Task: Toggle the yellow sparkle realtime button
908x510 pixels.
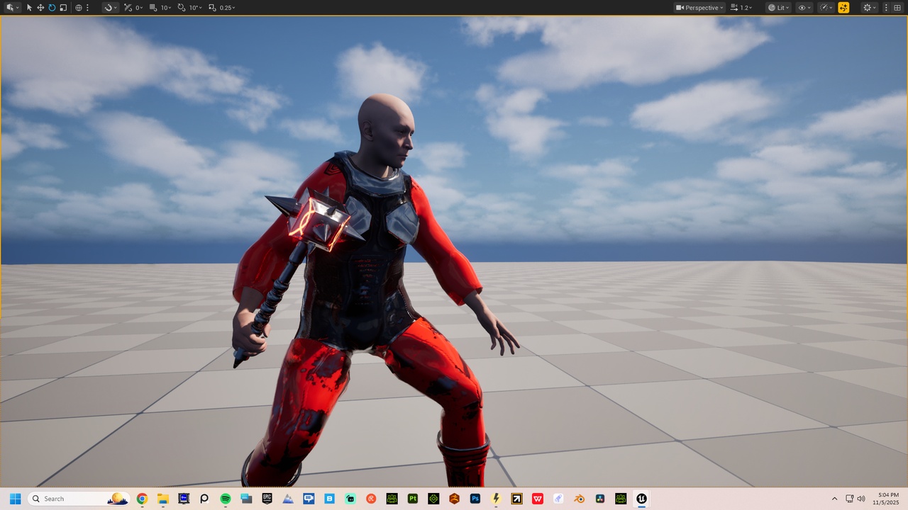Action: click(843, 8)
